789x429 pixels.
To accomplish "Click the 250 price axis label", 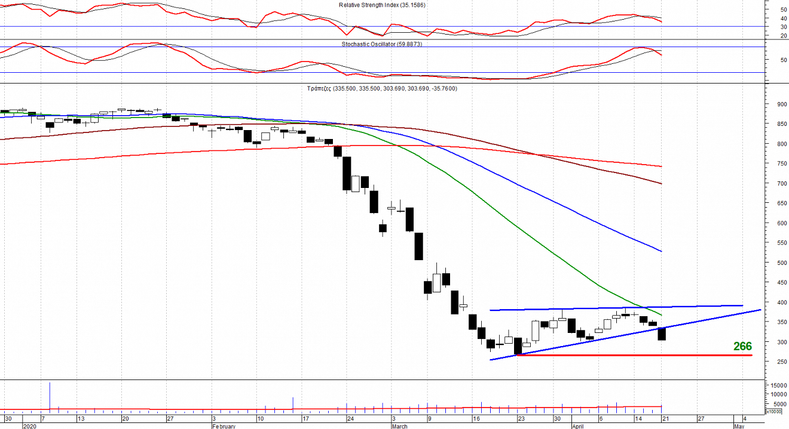I will coord(776,362).
